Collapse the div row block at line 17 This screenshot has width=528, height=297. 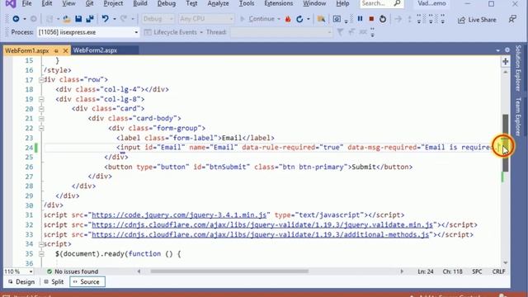(x=41, y=80)
